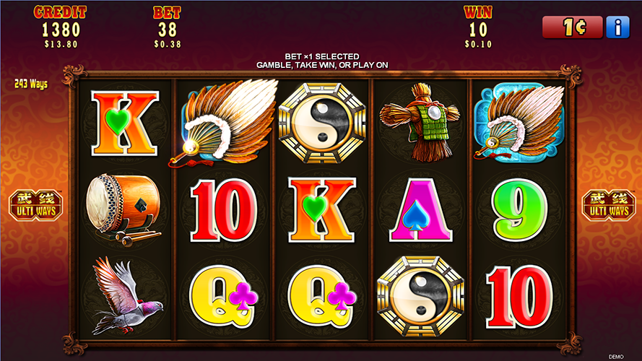
Task: Select the Queen of clubs on second reel
Action: click(x=224, y=296)
